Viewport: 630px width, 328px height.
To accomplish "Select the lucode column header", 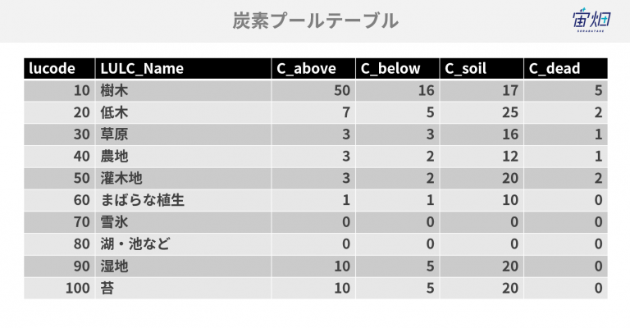I will pyautogui.click(x=59, y=68).
